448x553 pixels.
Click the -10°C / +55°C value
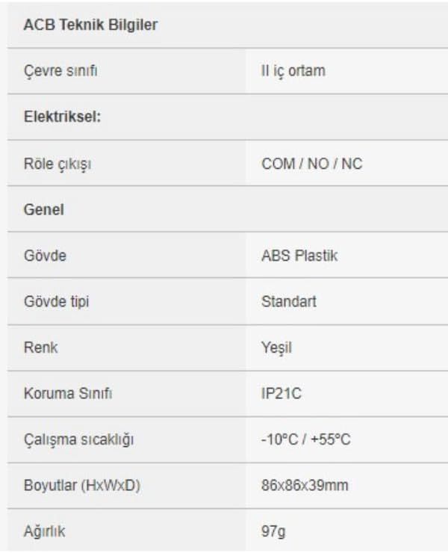click(x=306, y=439)
